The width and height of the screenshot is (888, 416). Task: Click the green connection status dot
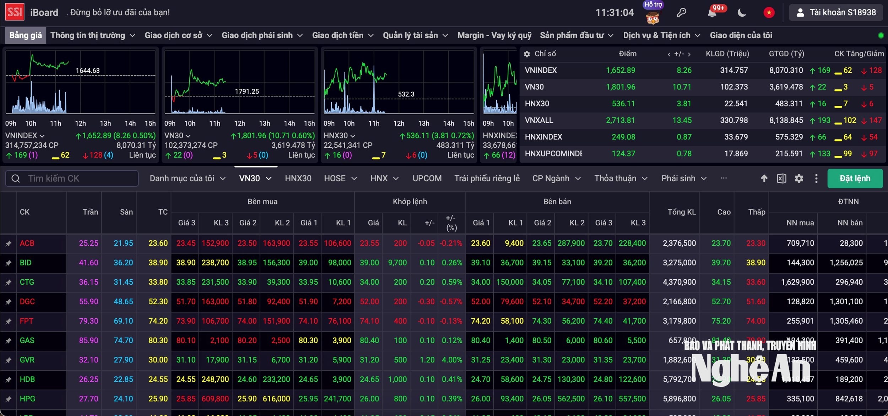(881, 35)
